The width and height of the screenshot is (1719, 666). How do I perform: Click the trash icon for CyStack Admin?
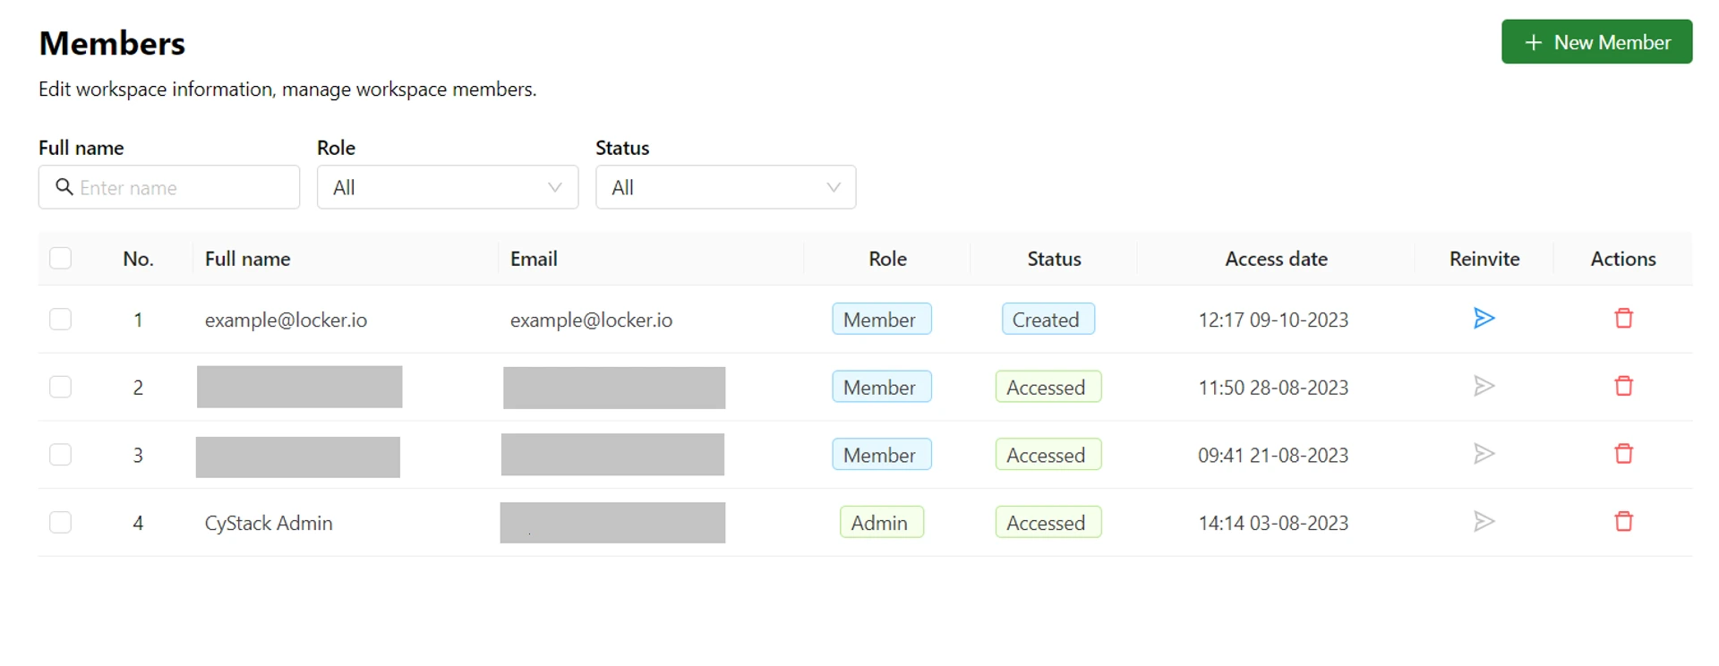click(x=1623, y=522)
